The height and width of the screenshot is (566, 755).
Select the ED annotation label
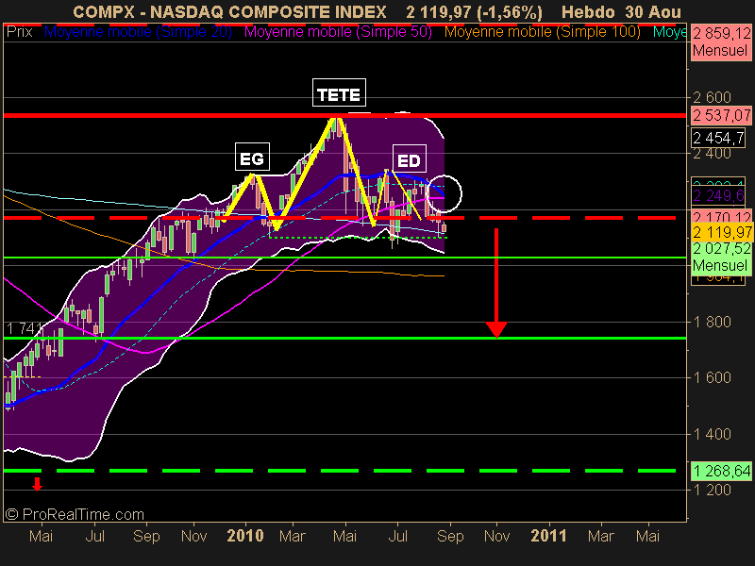tap(410, 158)
